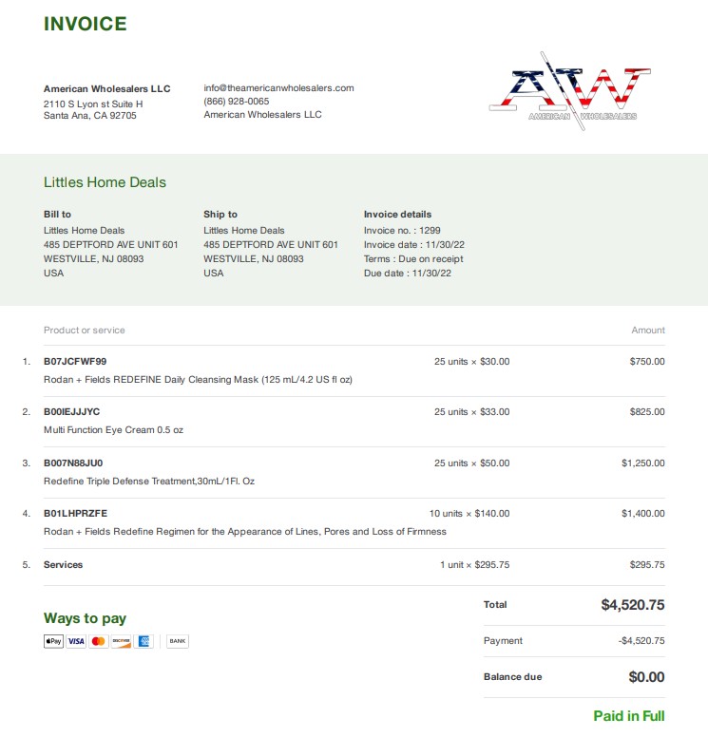Viewport: 708px width, 737px height.
Task: Click the Ways to pay heading
Action: click(x=85, y=618)
